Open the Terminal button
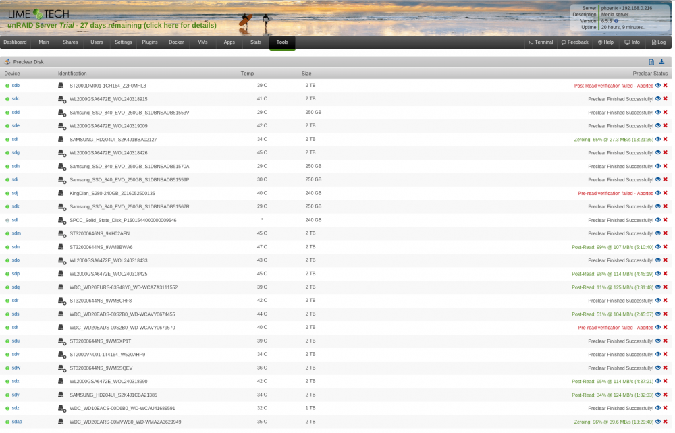 [541, 42]
